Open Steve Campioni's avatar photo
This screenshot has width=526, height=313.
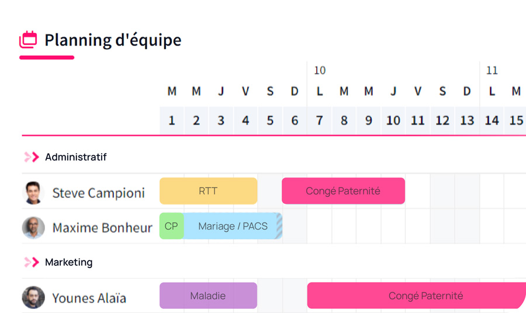[33, 193]
